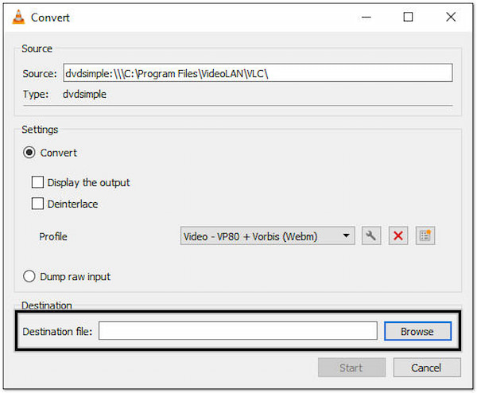Select the Convert radio button
477x393 pixels.
pyautogui.click(x=29, y=153)
